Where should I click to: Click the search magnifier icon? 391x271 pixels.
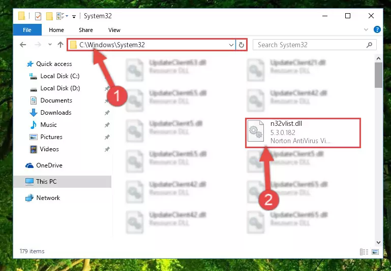click(369, 45)
